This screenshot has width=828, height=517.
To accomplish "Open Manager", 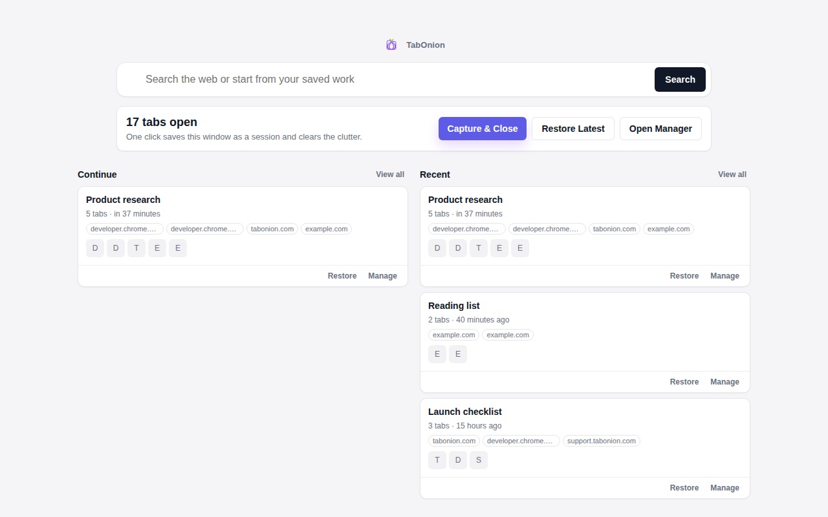I will (x=660, y=129).
